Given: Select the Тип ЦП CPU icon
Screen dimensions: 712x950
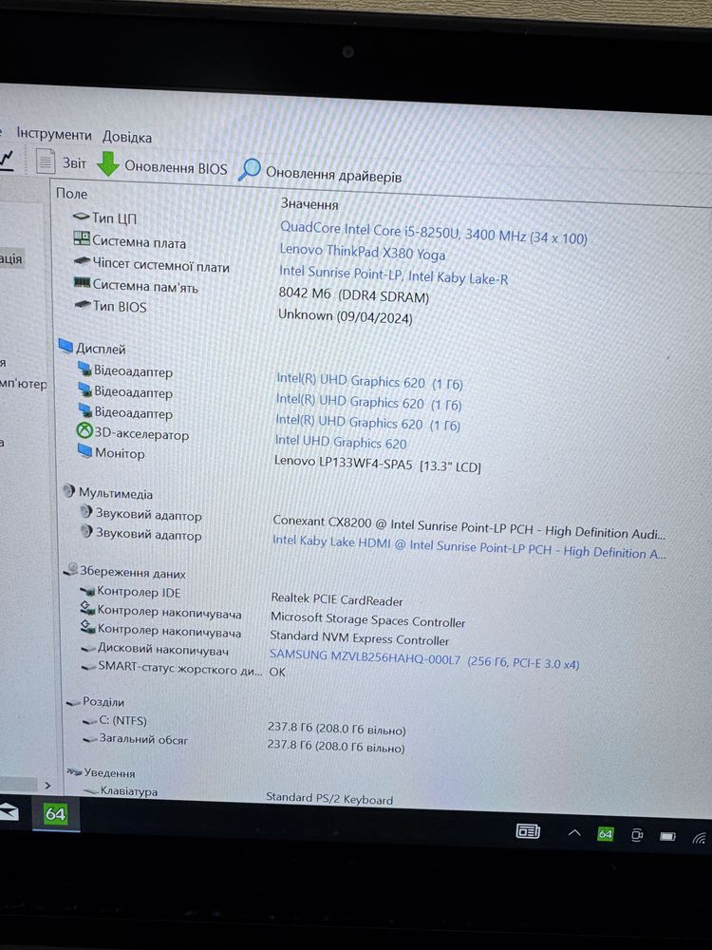Looking at the screenshot, I should pyautogui.click(x=81, y=217).
